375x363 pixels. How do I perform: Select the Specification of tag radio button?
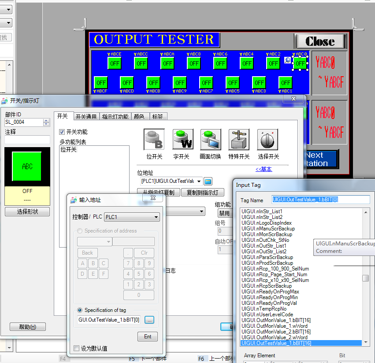coord(80,310)
